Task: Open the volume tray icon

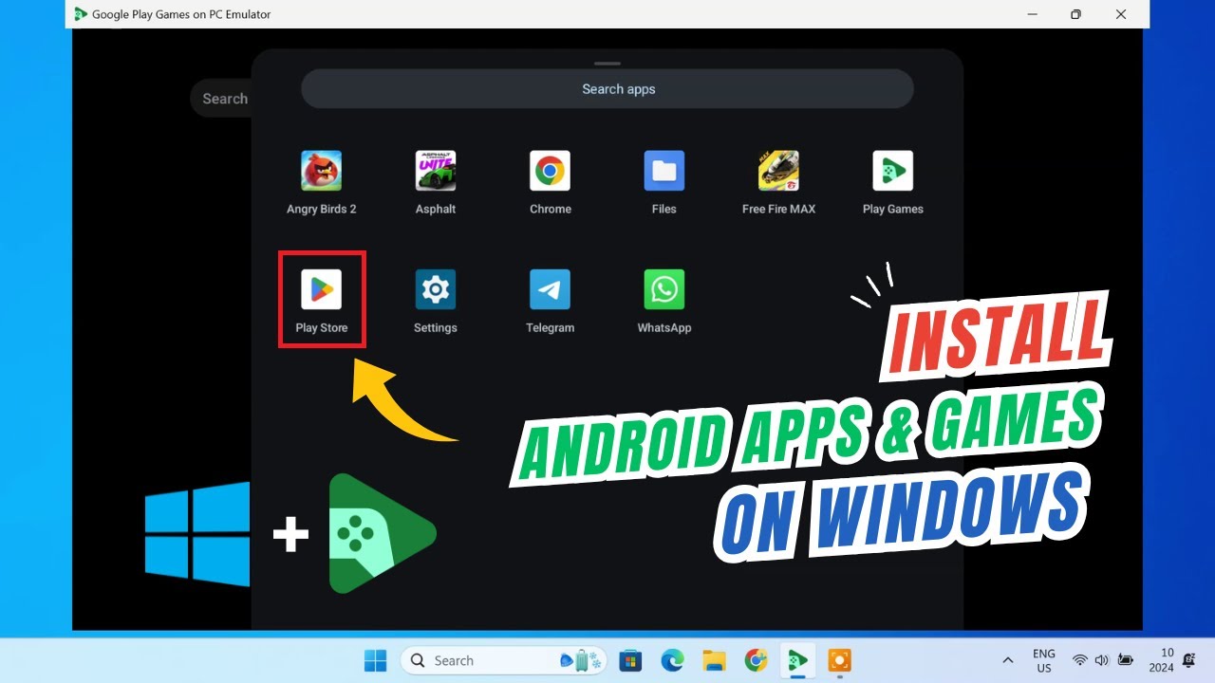Action: (x=1102, y=660)
